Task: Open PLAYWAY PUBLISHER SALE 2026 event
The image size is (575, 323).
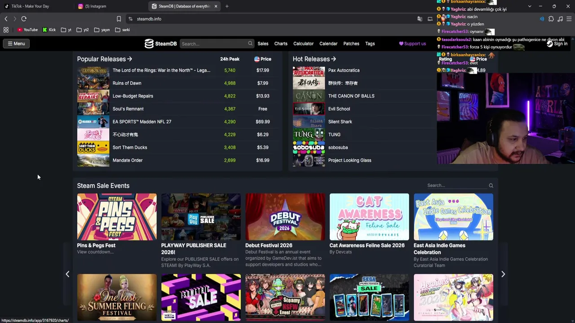Action: [x=201, y=217]
